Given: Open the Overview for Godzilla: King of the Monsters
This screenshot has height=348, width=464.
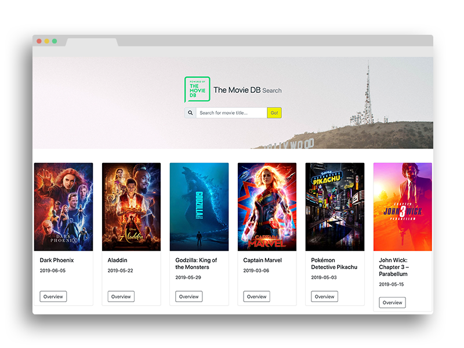Looking at the screenshot, I should tap(188, 296).
